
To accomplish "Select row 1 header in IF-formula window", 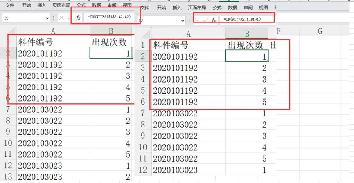I will click(143, 45).
